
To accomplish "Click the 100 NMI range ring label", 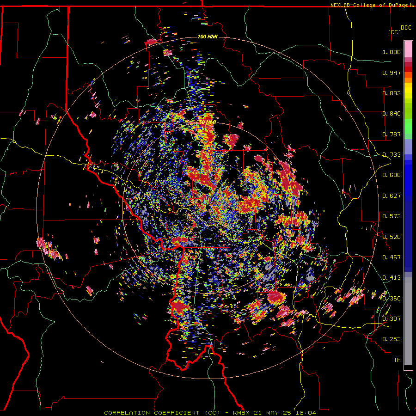I will click(208, 37).
